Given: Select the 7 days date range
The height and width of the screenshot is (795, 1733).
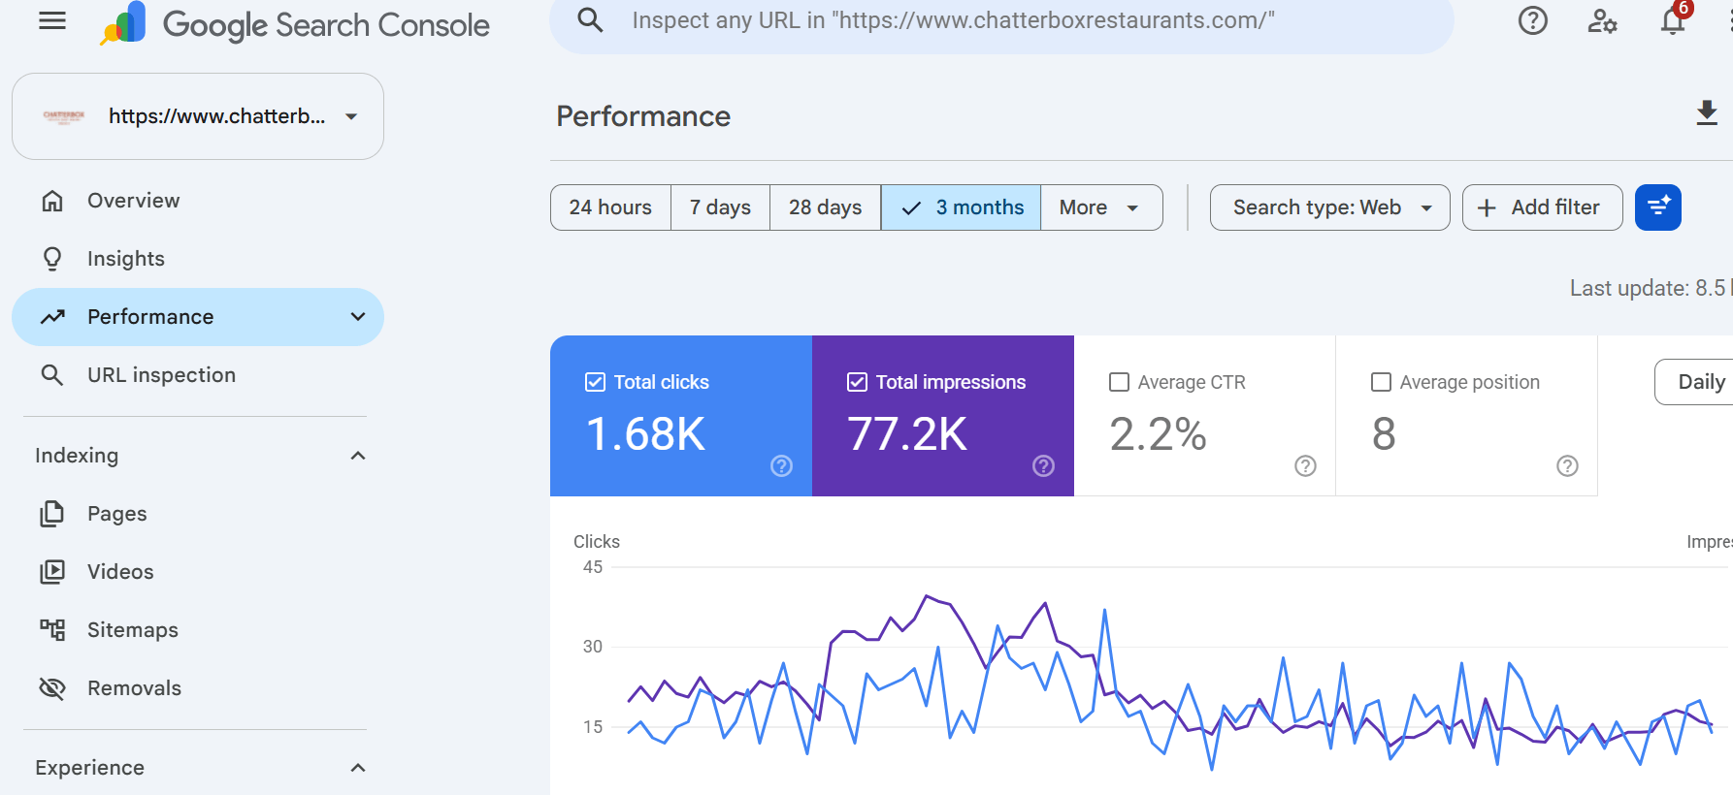Looking at the screenshot, I should (x=720, y=207).
